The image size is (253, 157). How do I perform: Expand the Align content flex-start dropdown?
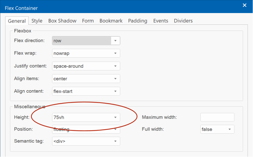pos(86,91)
